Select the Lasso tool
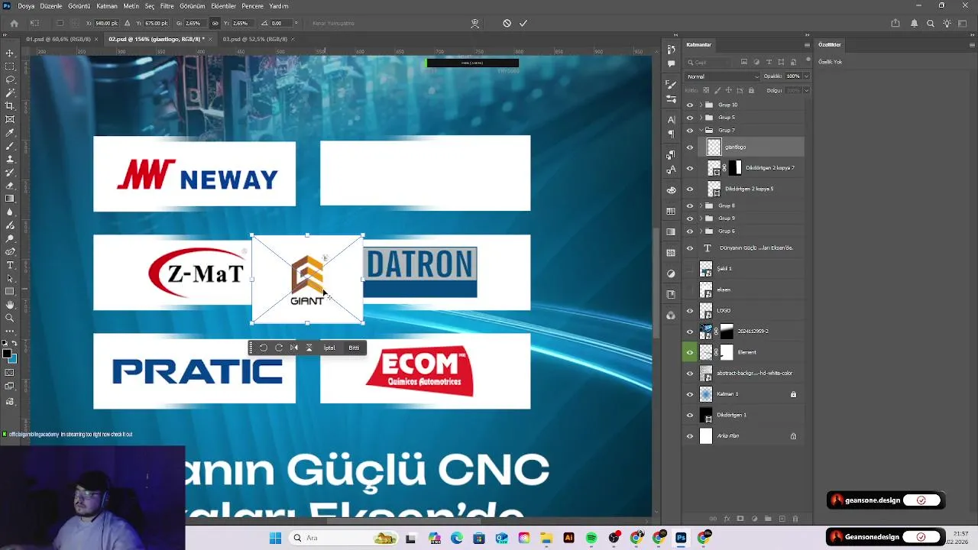 (x=10, y=79)
